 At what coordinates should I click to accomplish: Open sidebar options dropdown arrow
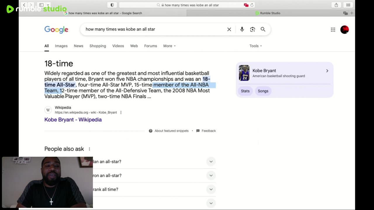(48, 5)
